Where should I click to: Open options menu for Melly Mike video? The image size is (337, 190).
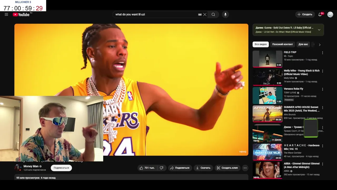pos(323,71)
